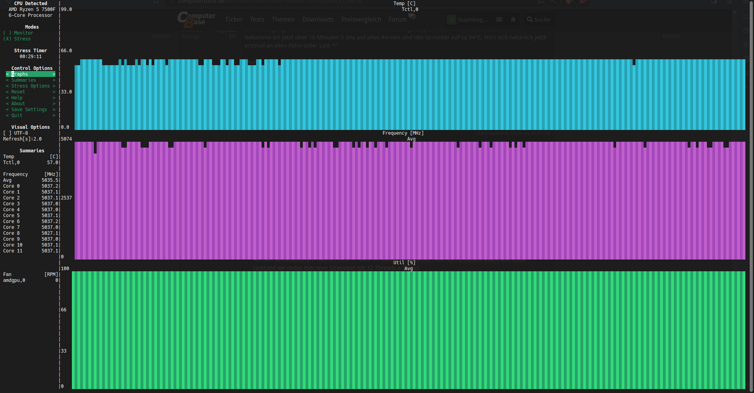Open Tests in the ComputerBase browser window

pos(257,19)
